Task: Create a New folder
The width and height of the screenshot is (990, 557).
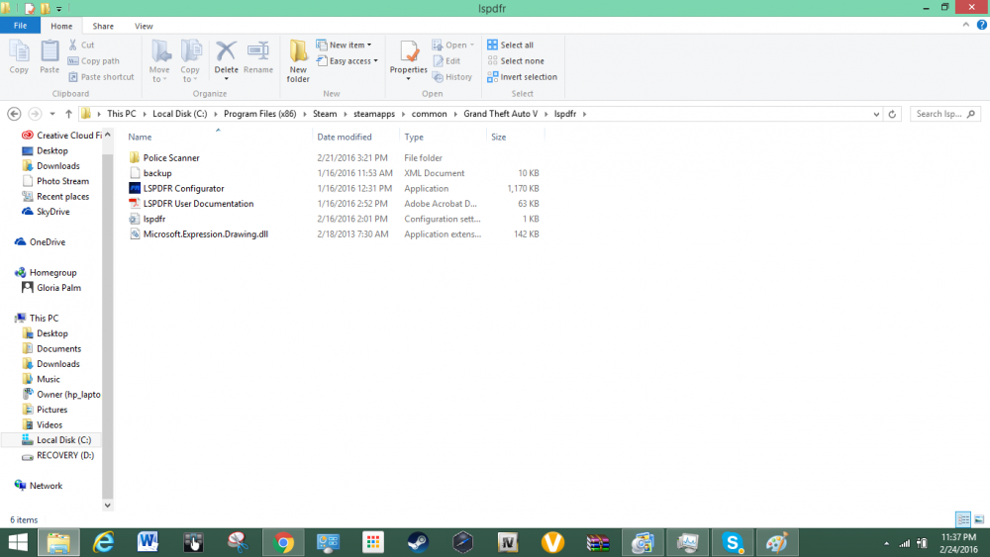Action: click(x=298, y=61)
